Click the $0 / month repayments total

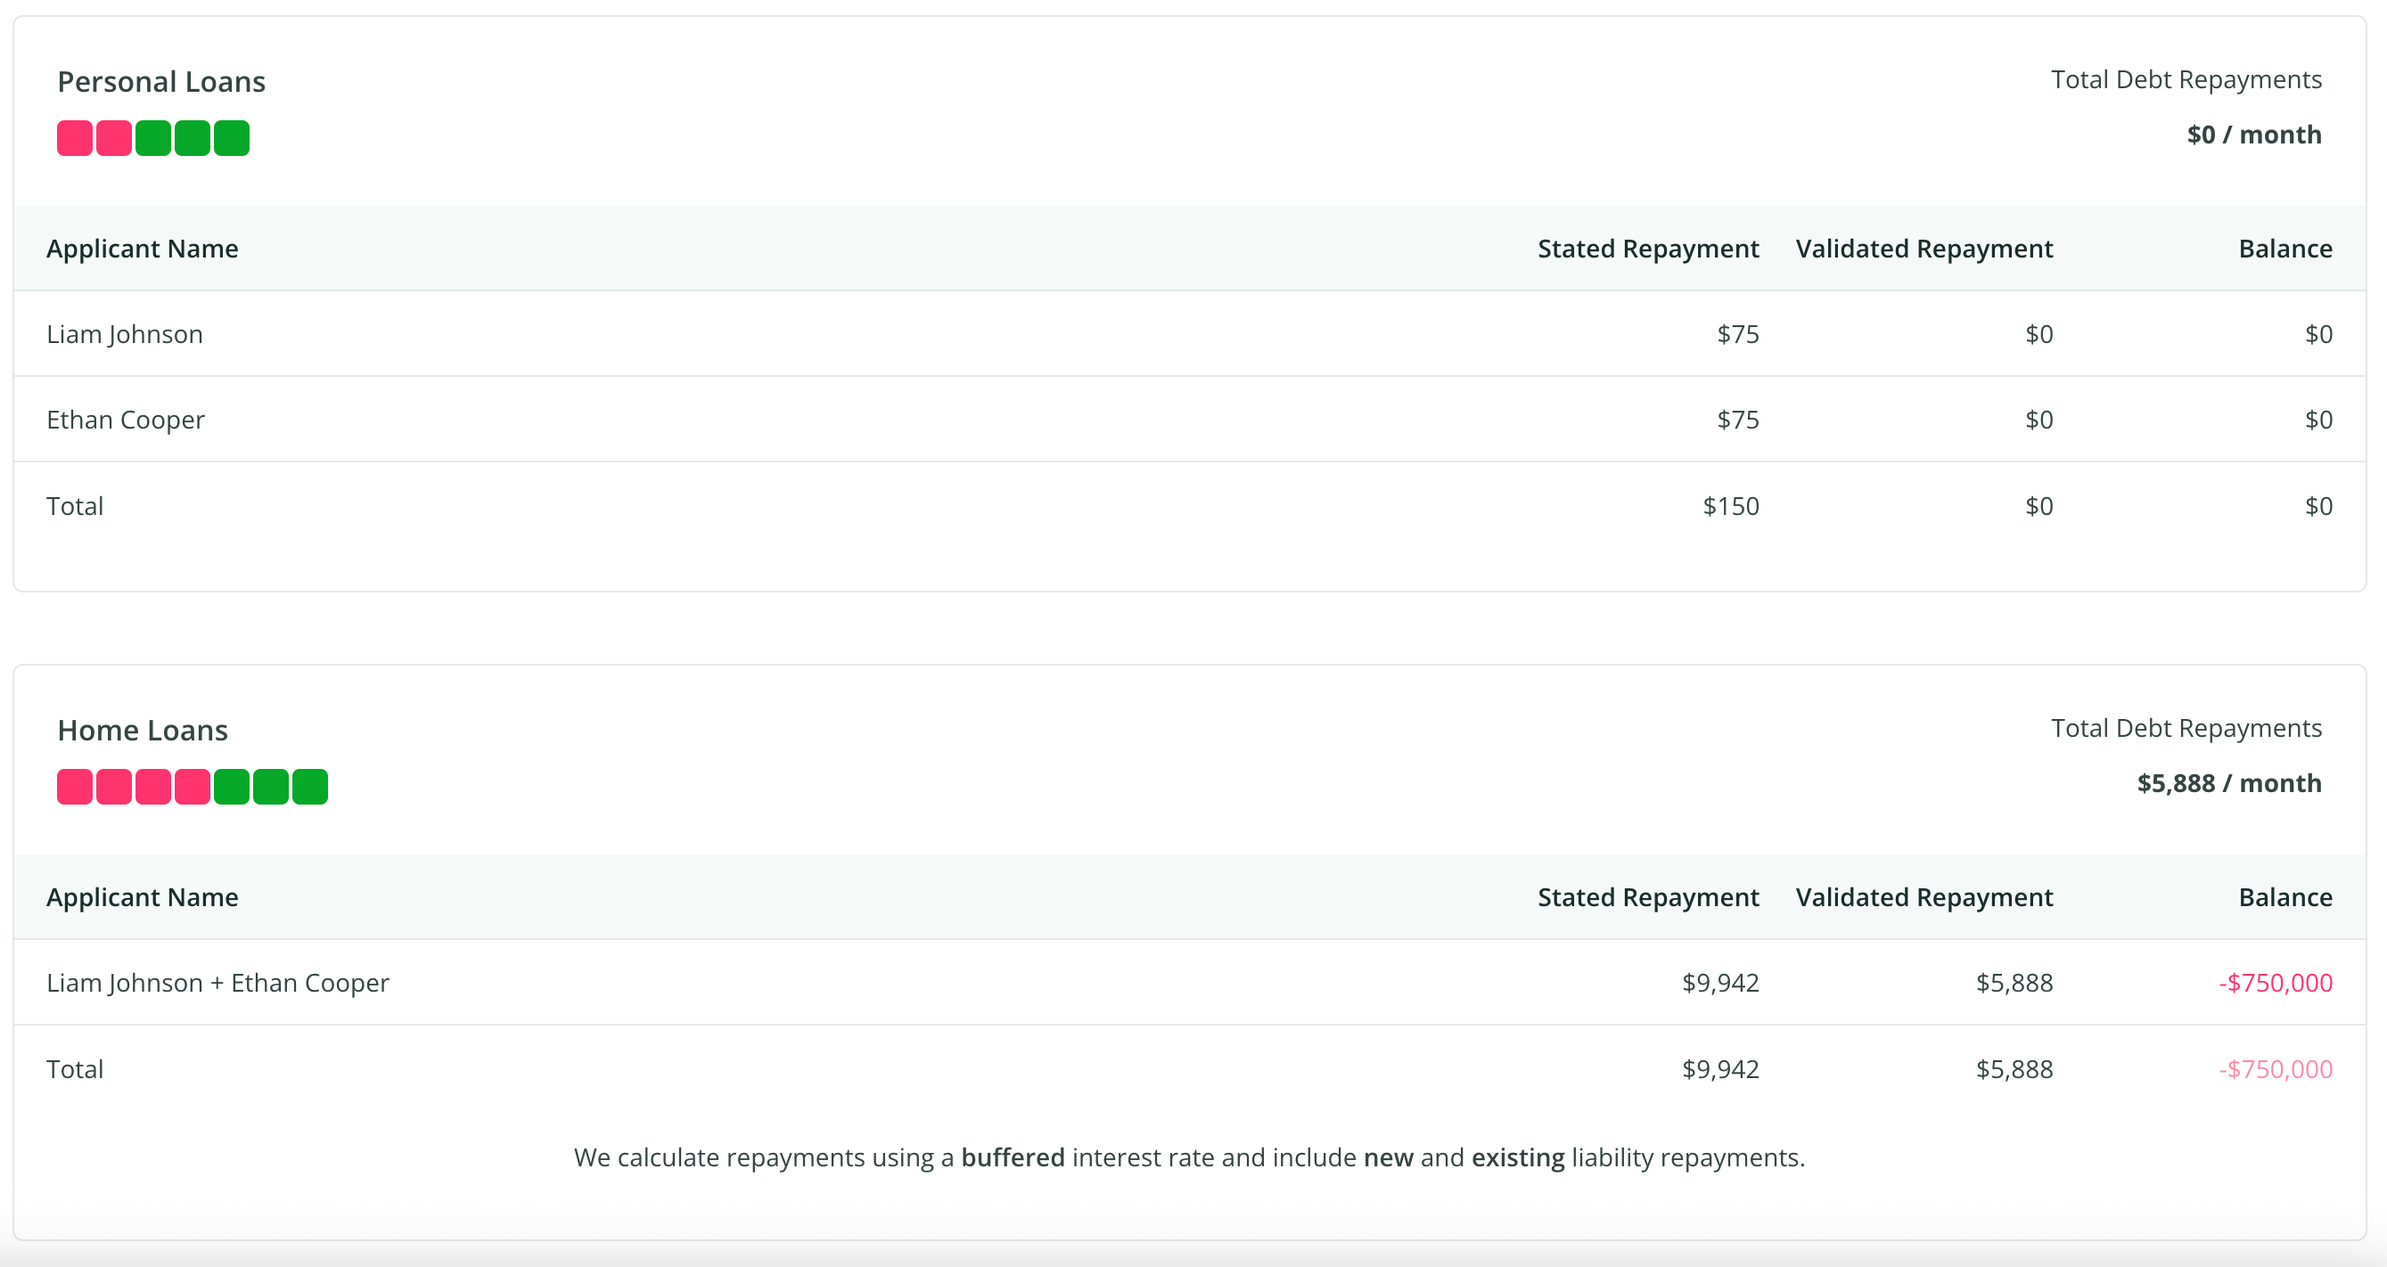coord(2253,135)
